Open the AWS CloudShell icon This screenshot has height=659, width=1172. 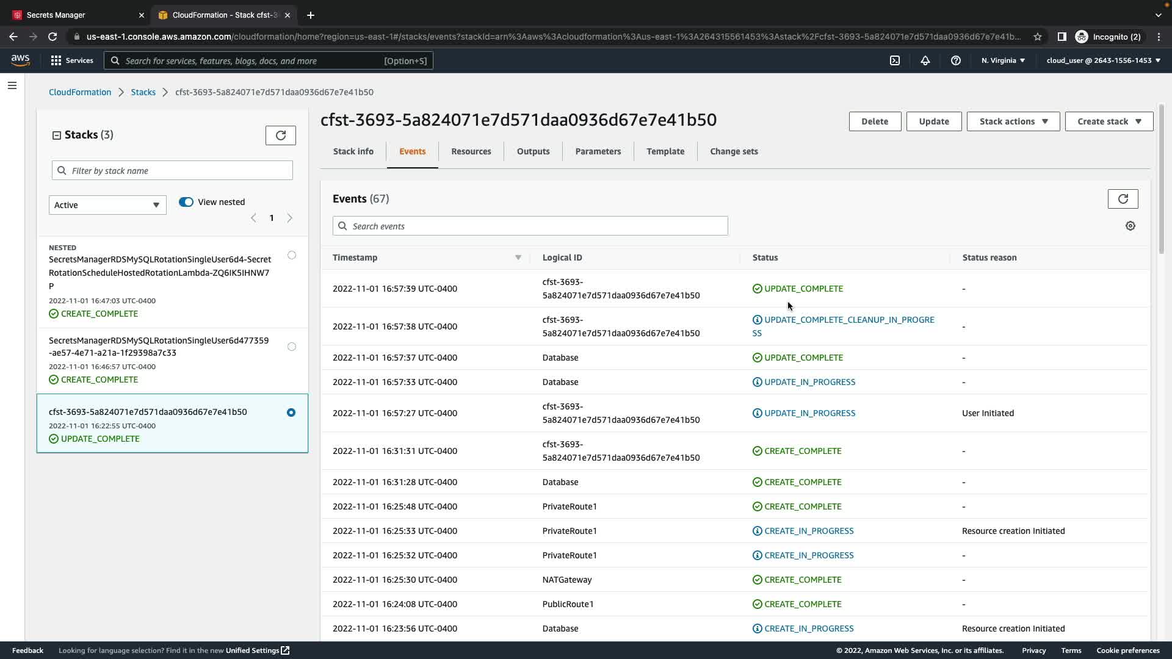tap(895, 60)
